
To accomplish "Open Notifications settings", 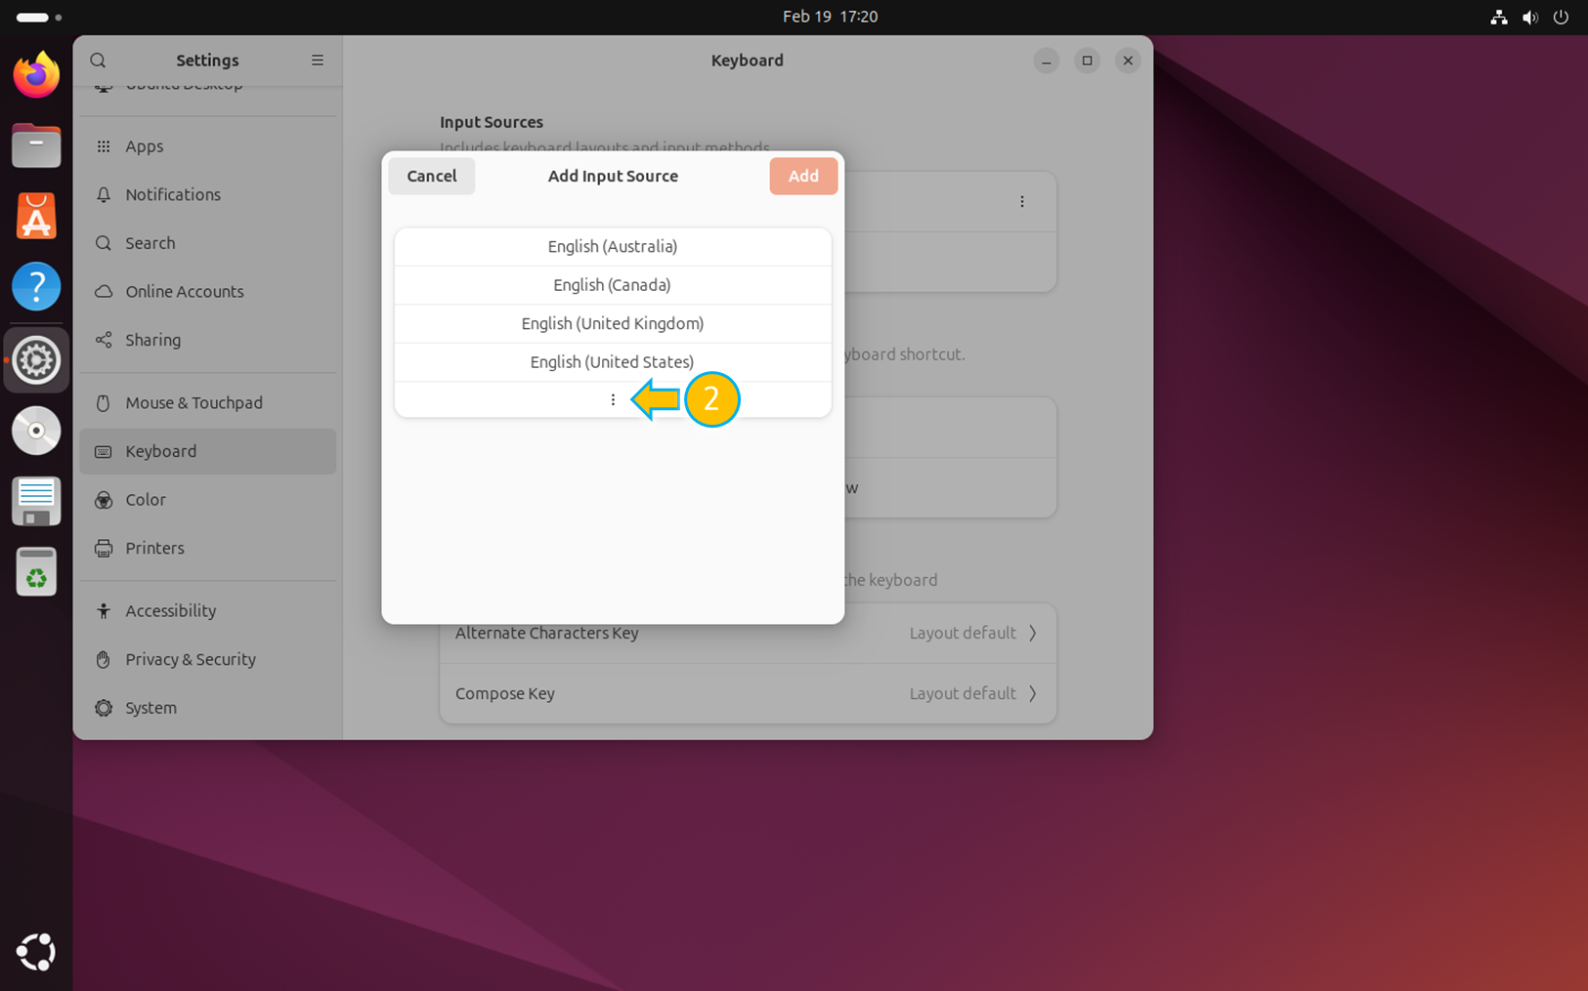I will (x=208, y=194).
